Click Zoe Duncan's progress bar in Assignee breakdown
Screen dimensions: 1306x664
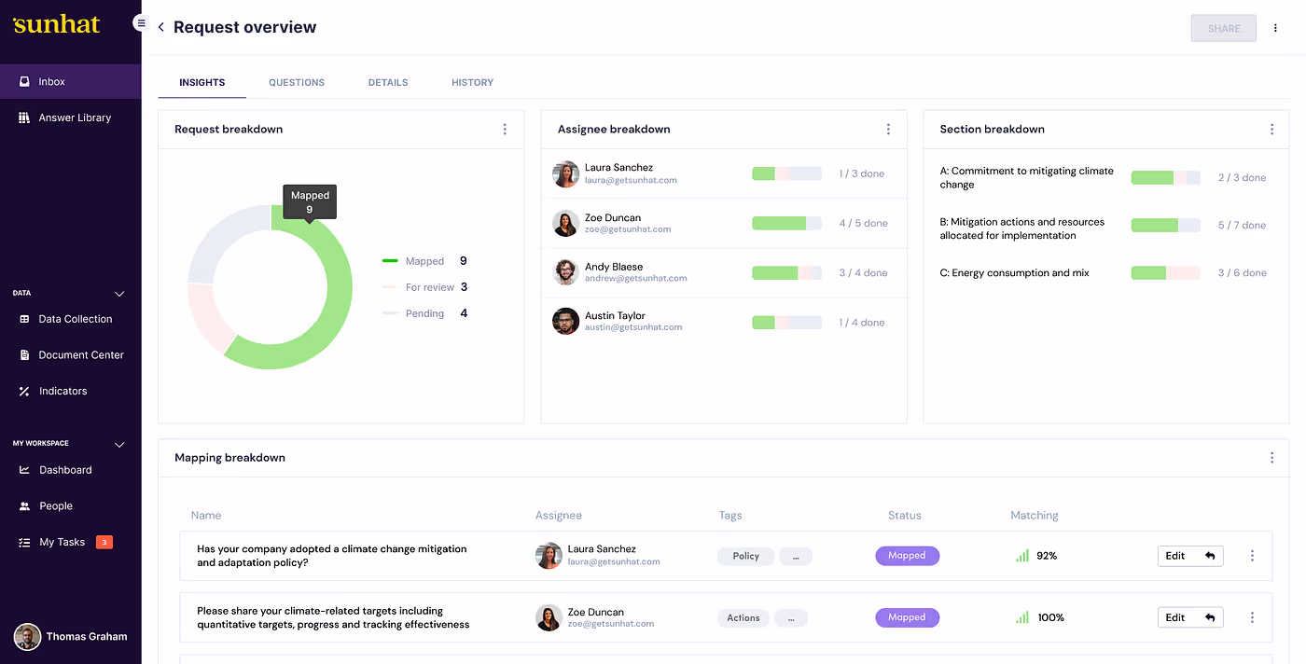786,223
